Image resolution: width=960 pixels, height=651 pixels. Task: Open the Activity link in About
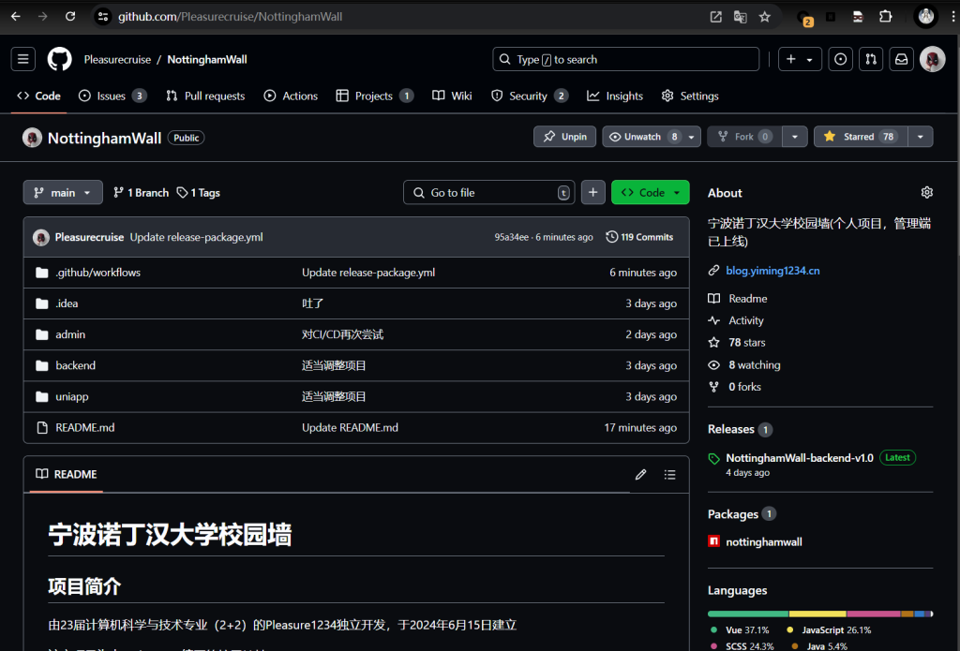(x=745, y=320)
